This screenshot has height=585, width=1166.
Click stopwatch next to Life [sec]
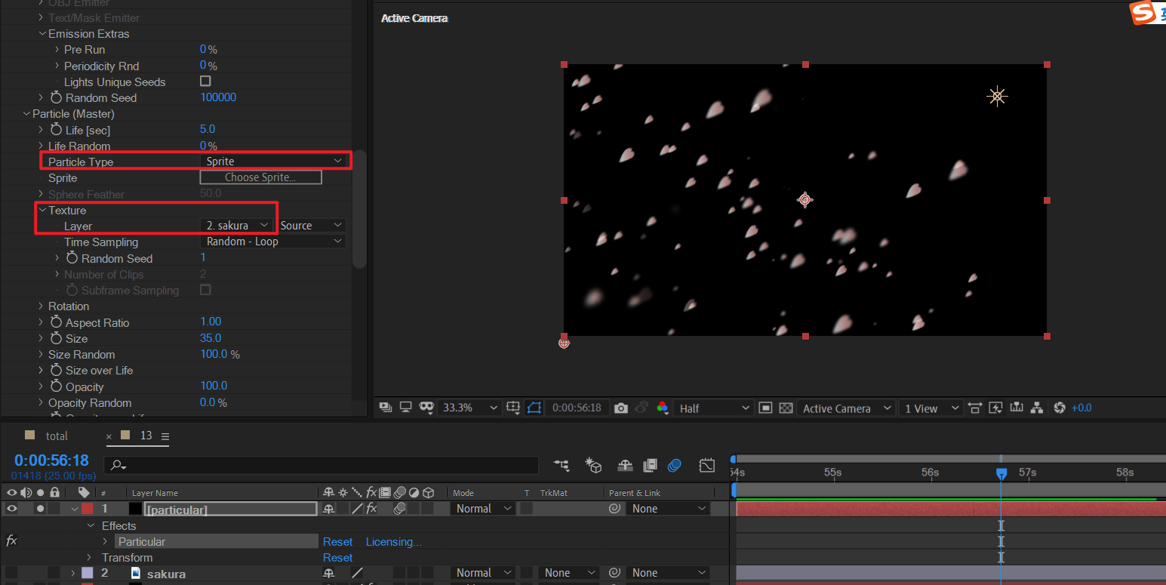tap(56, 130)
